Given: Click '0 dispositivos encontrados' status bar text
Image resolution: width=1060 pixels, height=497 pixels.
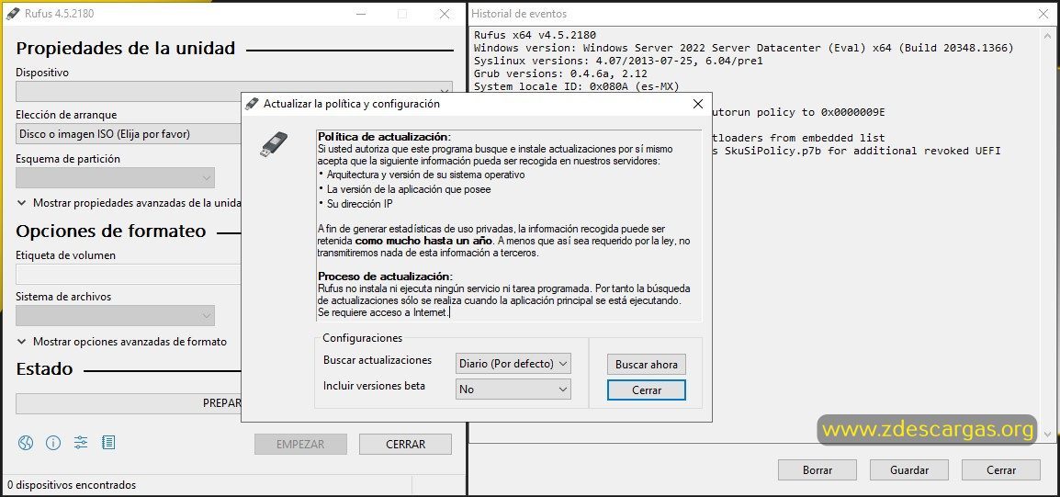Looking at the screenshot, I should 72,485.
